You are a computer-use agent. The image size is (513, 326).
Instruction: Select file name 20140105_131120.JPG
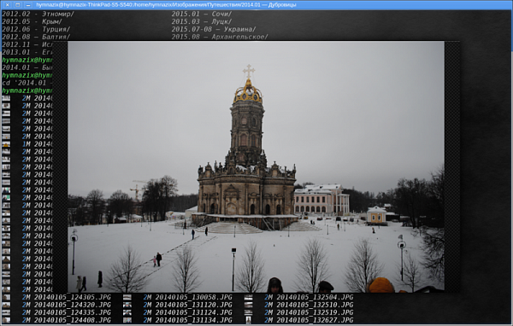(x=194, y=306)
